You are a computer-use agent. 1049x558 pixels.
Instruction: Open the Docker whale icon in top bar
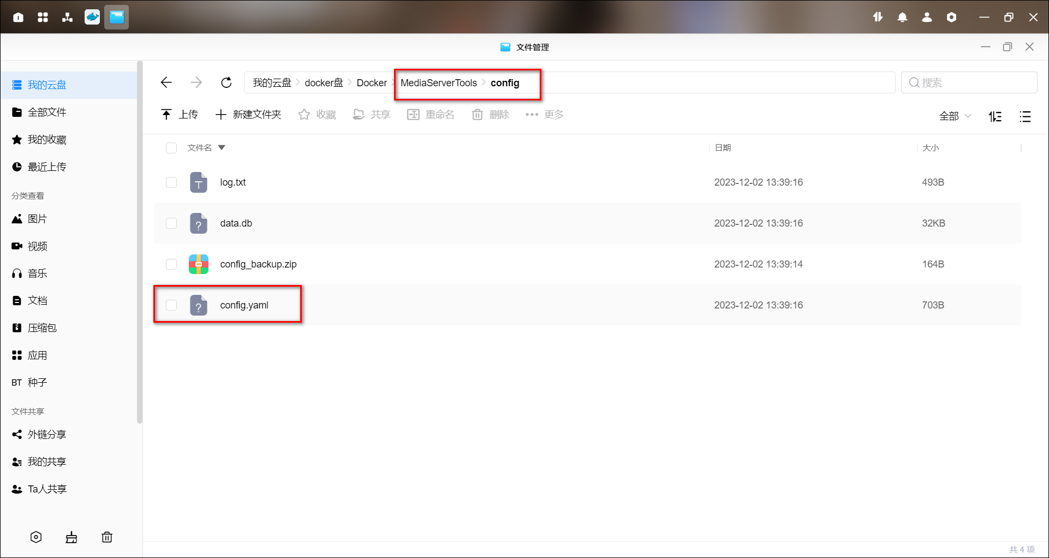tap(92, 17)
